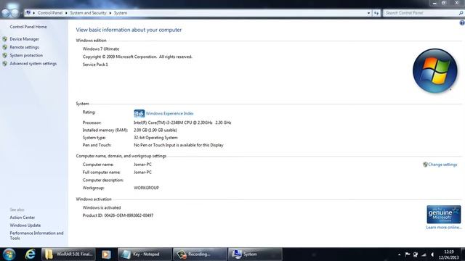Viewport: 465px width, 261px height.
Task: Click System and Security breadcrumb
Action: [x=88, y=13]
